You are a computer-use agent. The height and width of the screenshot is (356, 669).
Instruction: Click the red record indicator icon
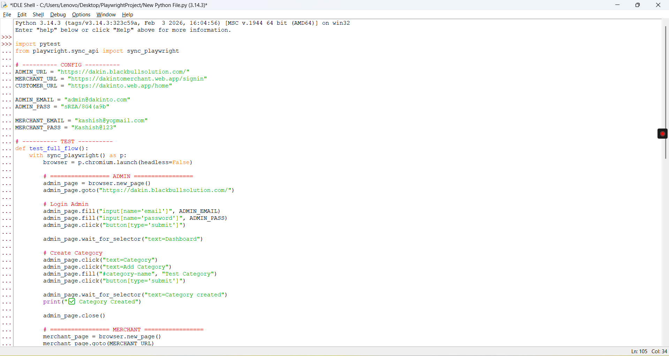(662, 134)
